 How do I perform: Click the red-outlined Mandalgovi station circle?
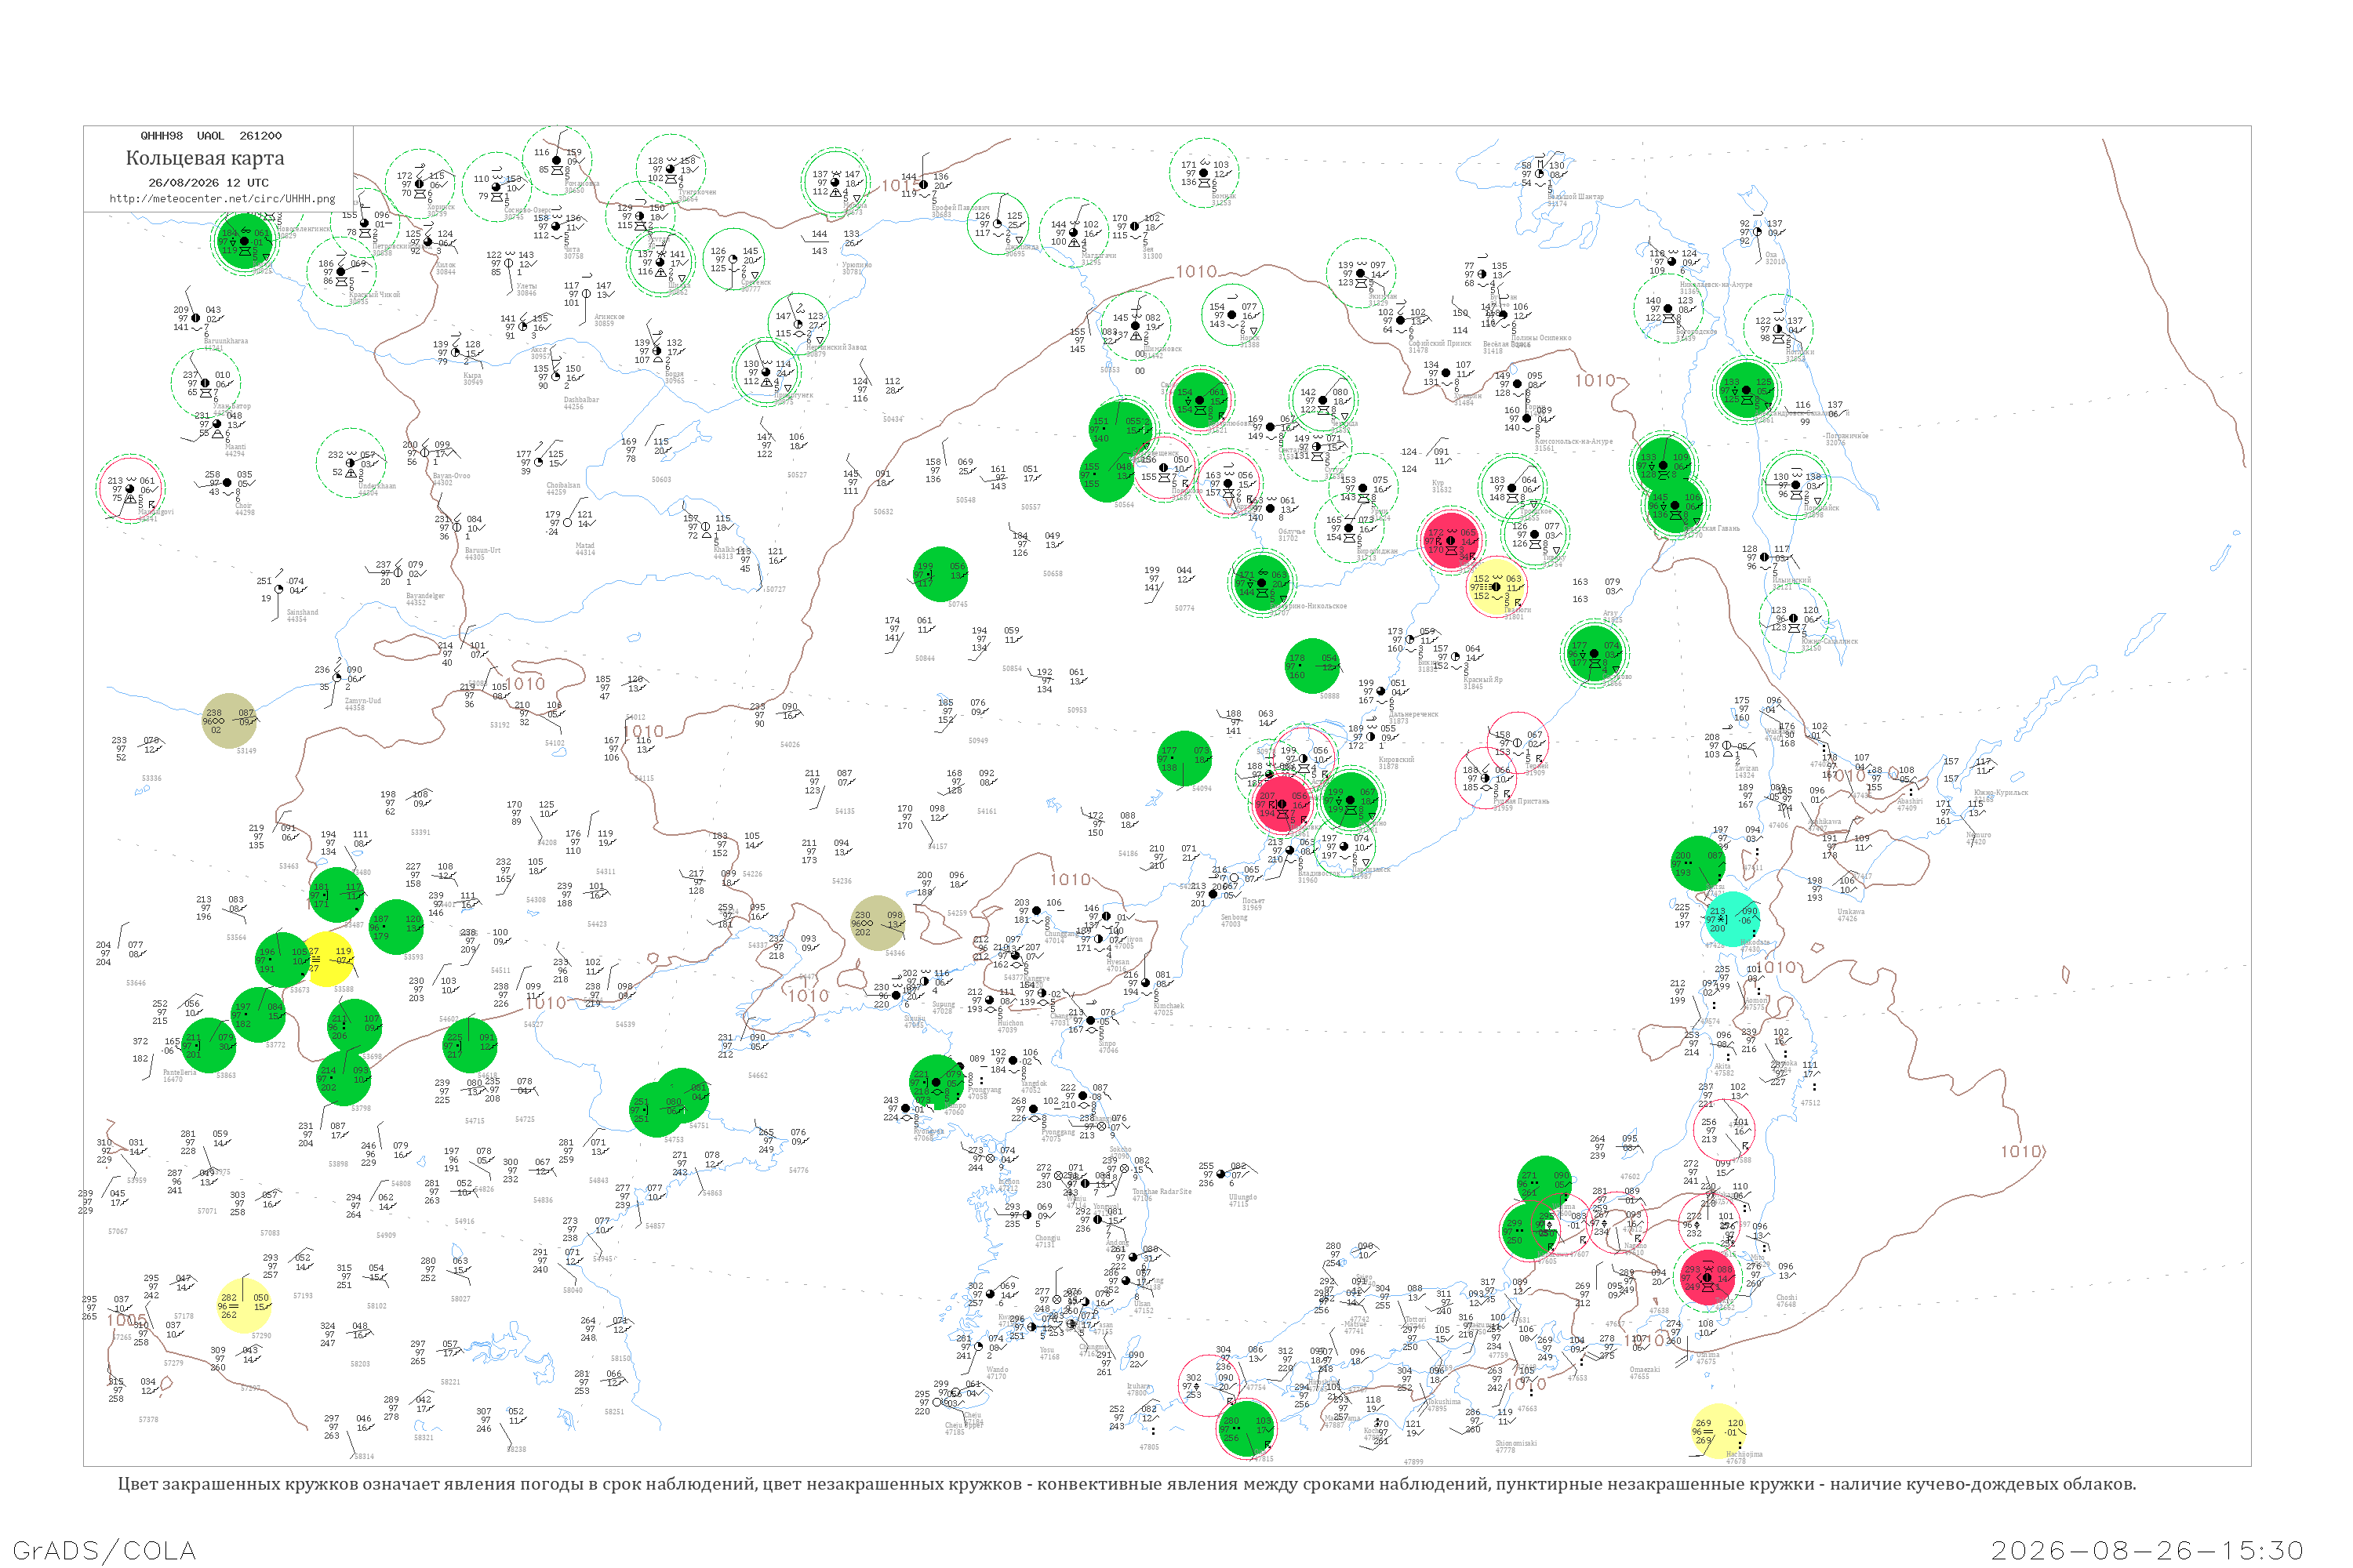pyautogui.click(x=131, y=488)
